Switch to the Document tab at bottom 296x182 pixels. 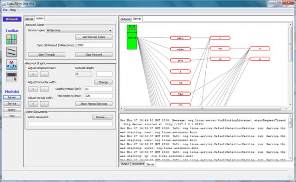(x=138, y=164)
